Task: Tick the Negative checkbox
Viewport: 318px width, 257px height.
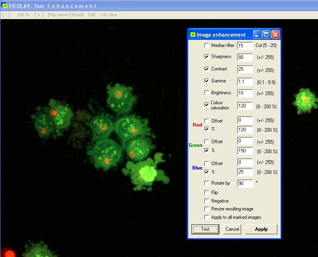Action: click(207, 201)
